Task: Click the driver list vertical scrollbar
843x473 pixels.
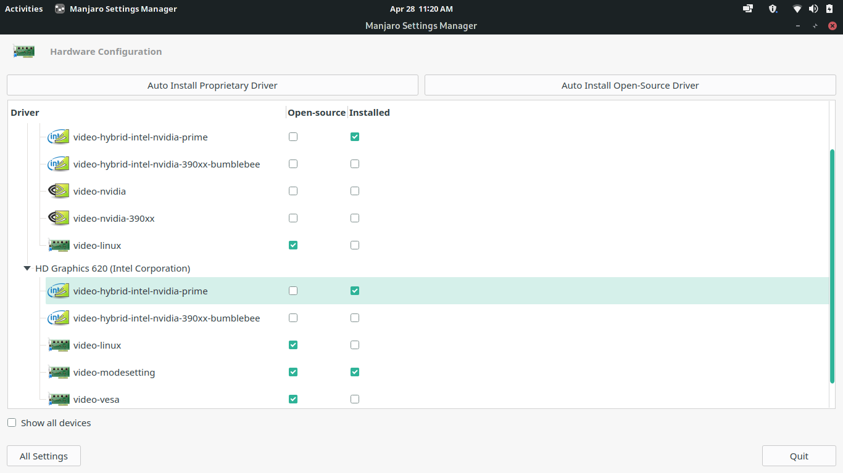Action: click(832, 266)
